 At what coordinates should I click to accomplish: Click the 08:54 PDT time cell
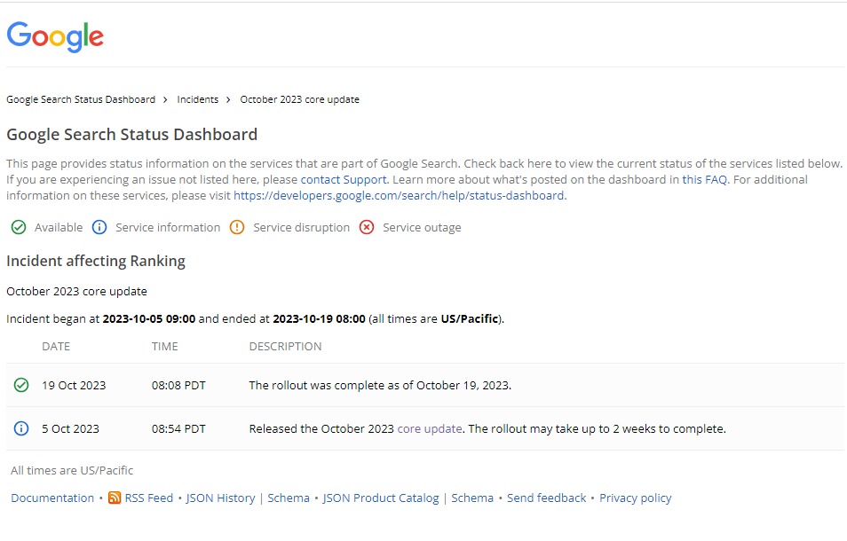pos(178,428)
